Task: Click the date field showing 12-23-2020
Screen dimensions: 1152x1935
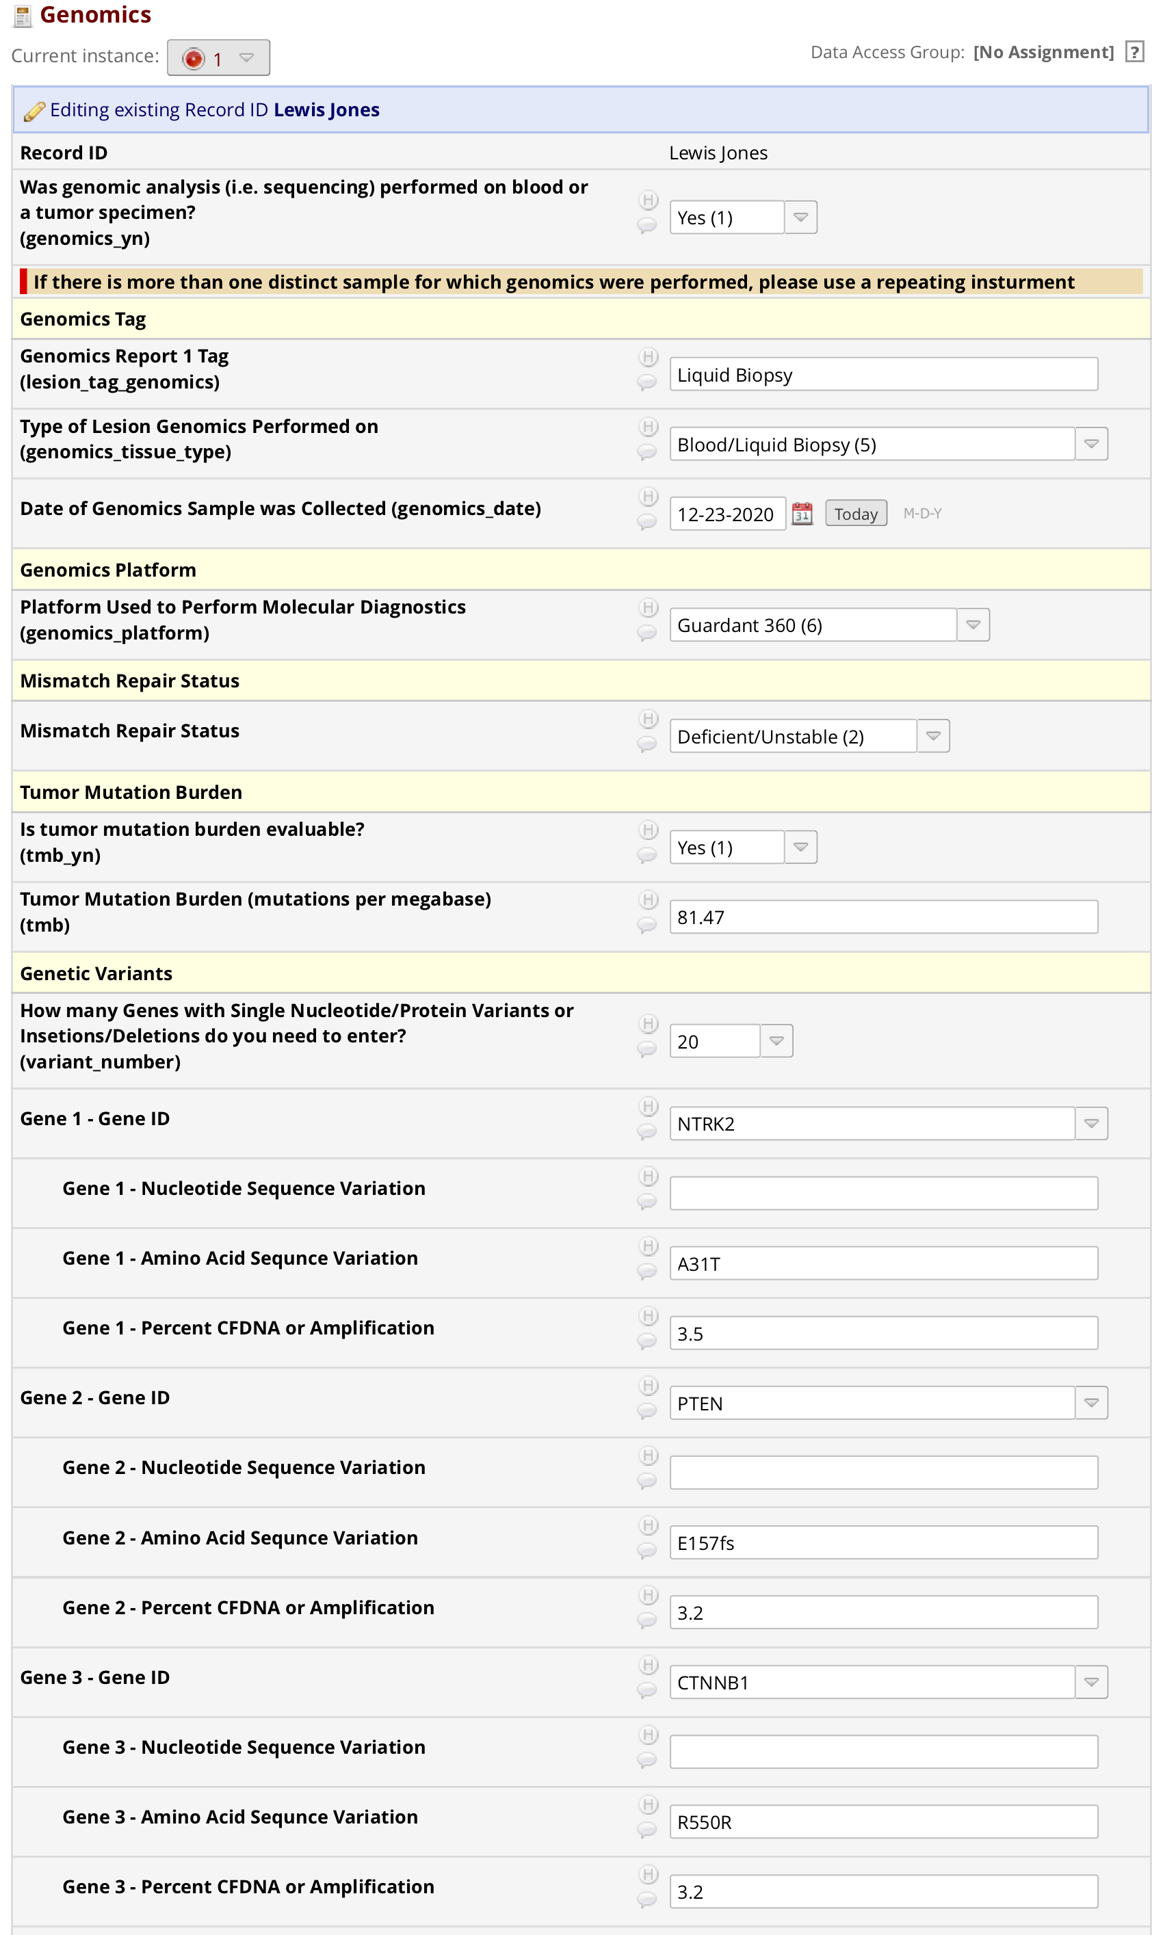Action: (x=727, y=514)
